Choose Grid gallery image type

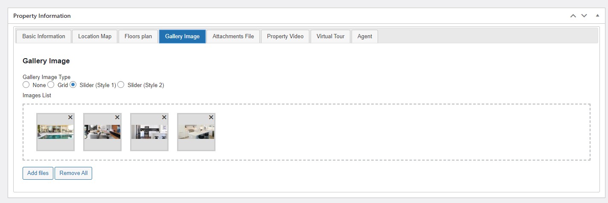coord(51,85)
